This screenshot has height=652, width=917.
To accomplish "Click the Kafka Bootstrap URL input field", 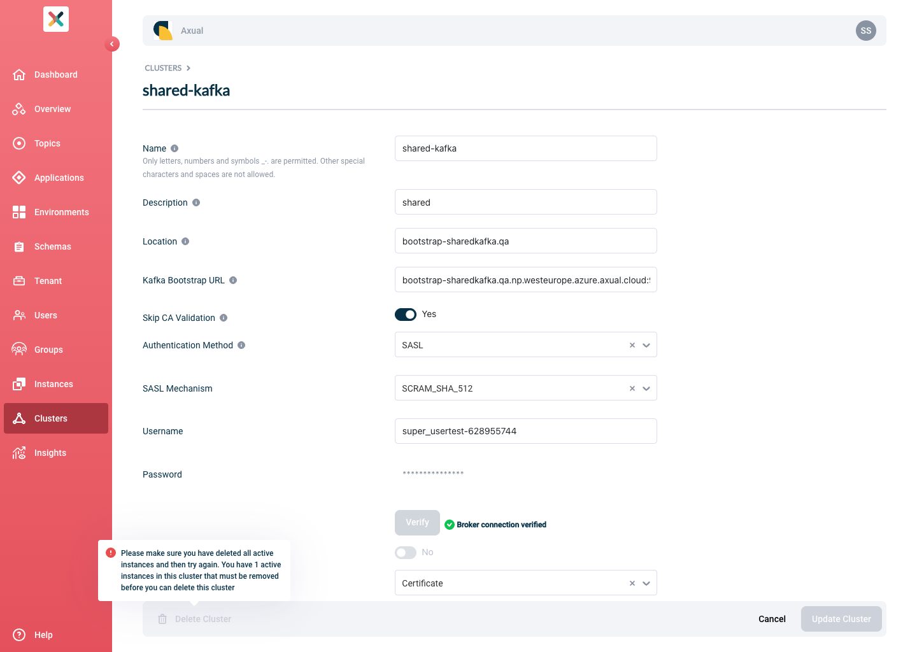I will [x=526, y=280].
